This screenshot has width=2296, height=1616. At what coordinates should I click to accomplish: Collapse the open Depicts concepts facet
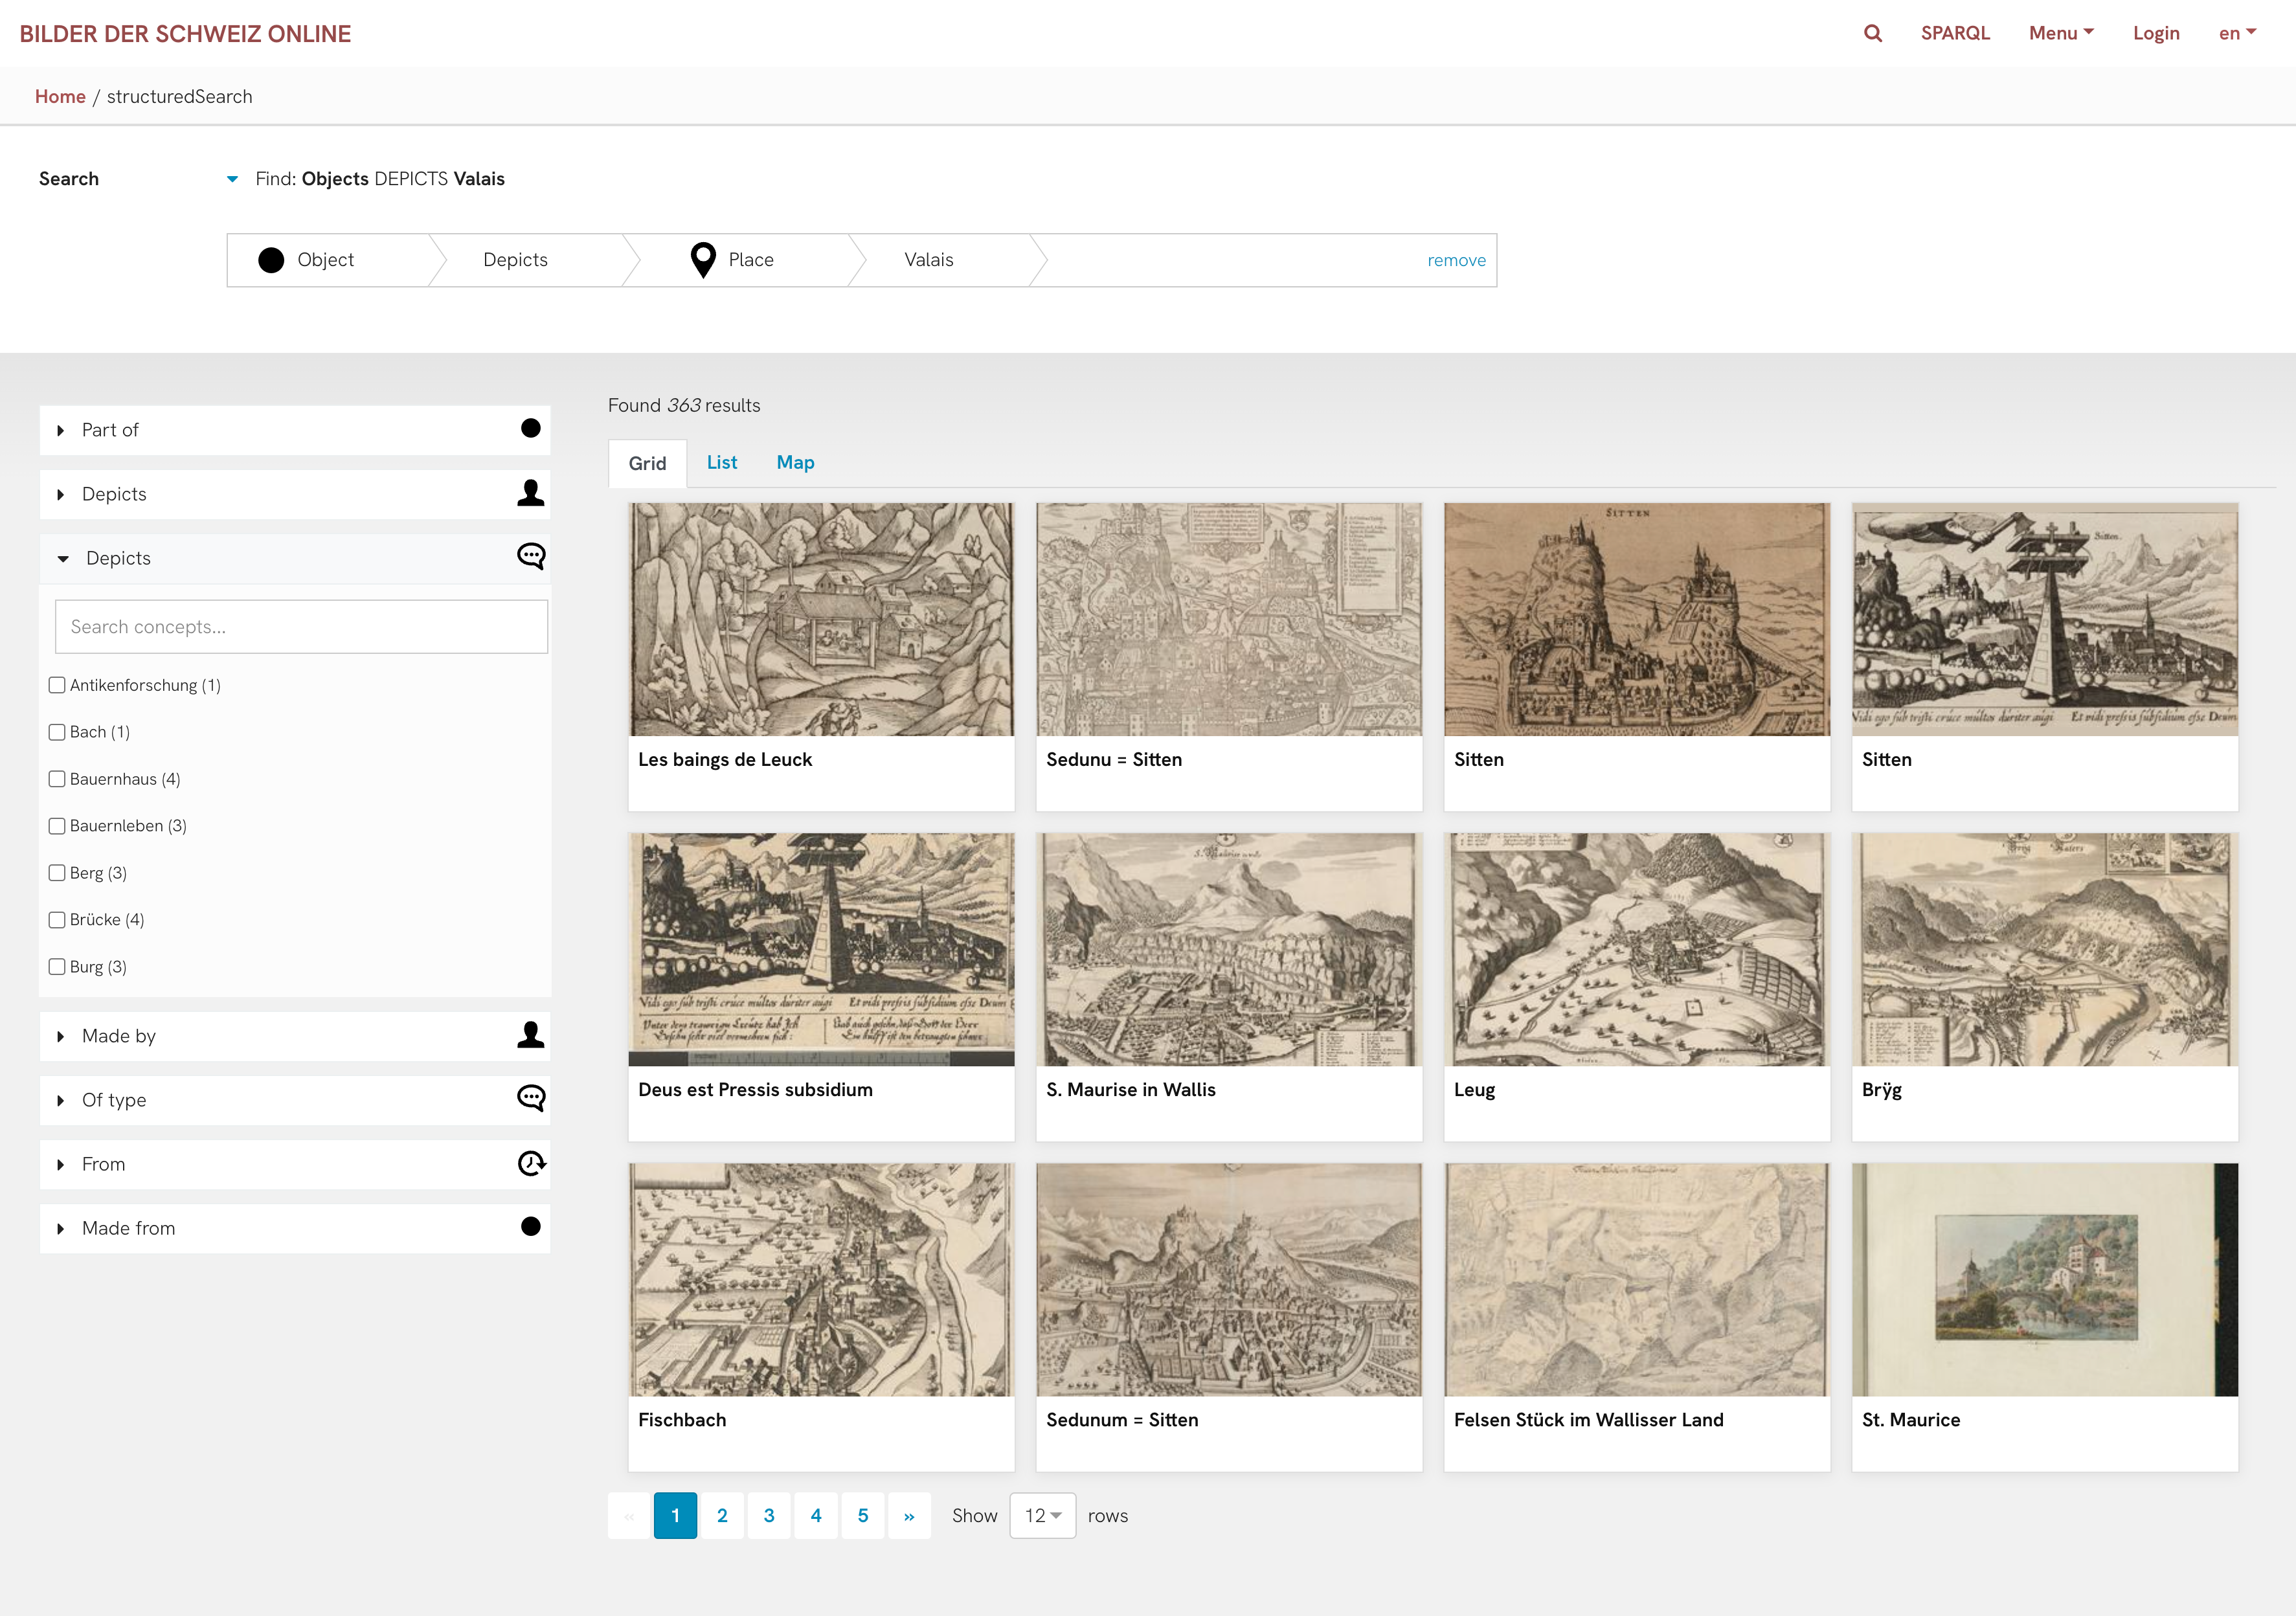295,558
